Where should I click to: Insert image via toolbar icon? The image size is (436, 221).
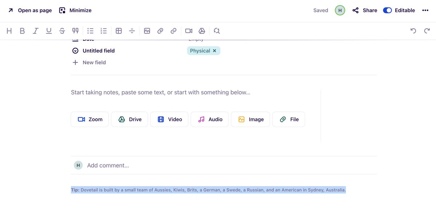pos(147,31)
